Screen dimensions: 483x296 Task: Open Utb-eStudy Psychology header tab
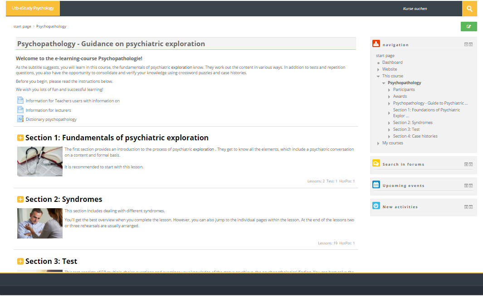pyautogui.click(x=33, y=9)
